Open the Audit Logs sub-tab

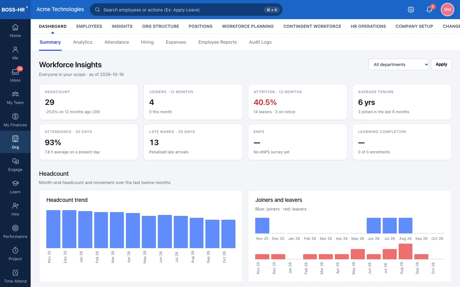(260, 42)
